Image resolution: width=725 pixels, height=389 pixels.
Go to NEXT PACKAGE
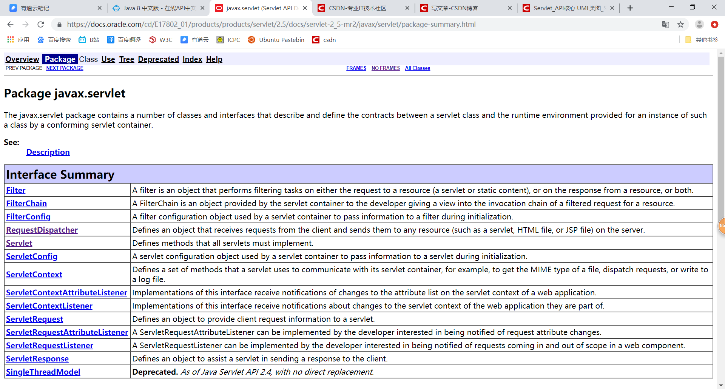[x=65, y=68]
